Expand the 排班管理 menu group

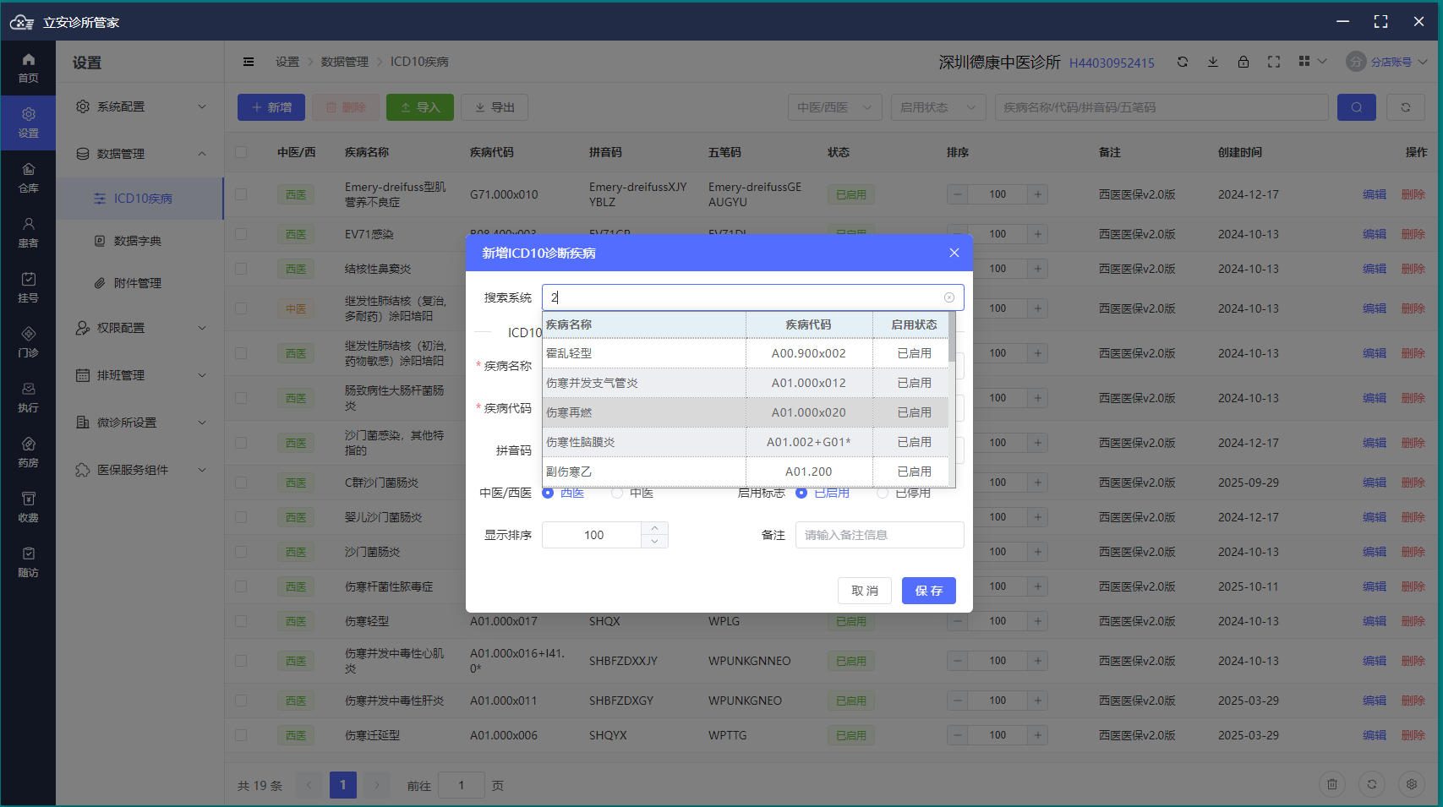[x=140, y=375]
